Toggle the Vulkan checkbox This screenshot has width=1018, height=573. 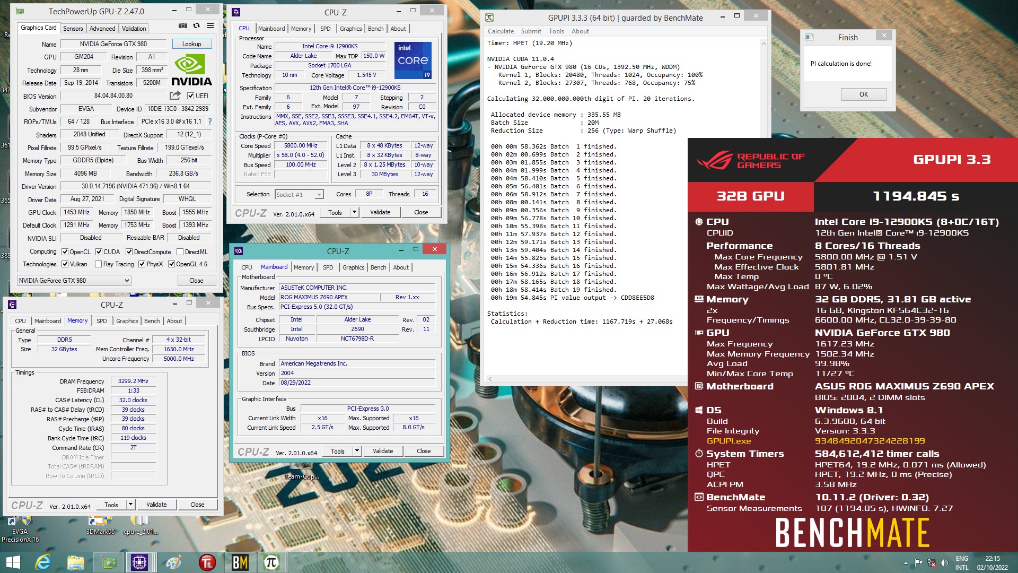tap(65, 264)
